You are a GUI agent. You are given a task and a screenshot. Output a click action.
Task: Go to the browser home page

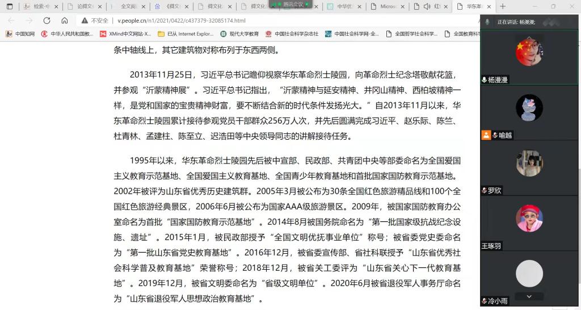click(64, 20)
